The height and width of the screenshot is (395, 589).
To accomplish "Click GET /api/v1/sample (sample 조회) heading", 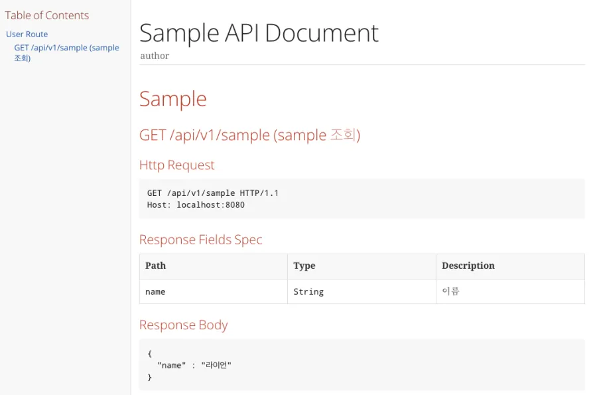I will pos(250,135).
